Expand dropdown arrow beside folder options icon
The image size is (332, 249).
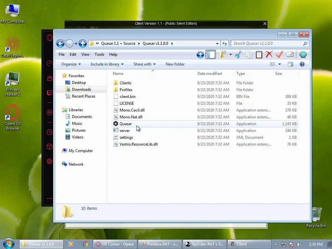(231, 54)
